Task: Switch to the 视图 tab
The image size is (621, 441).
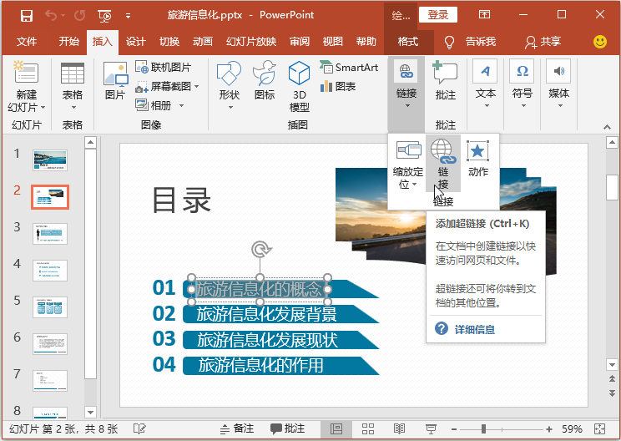Action: point(333,42)
